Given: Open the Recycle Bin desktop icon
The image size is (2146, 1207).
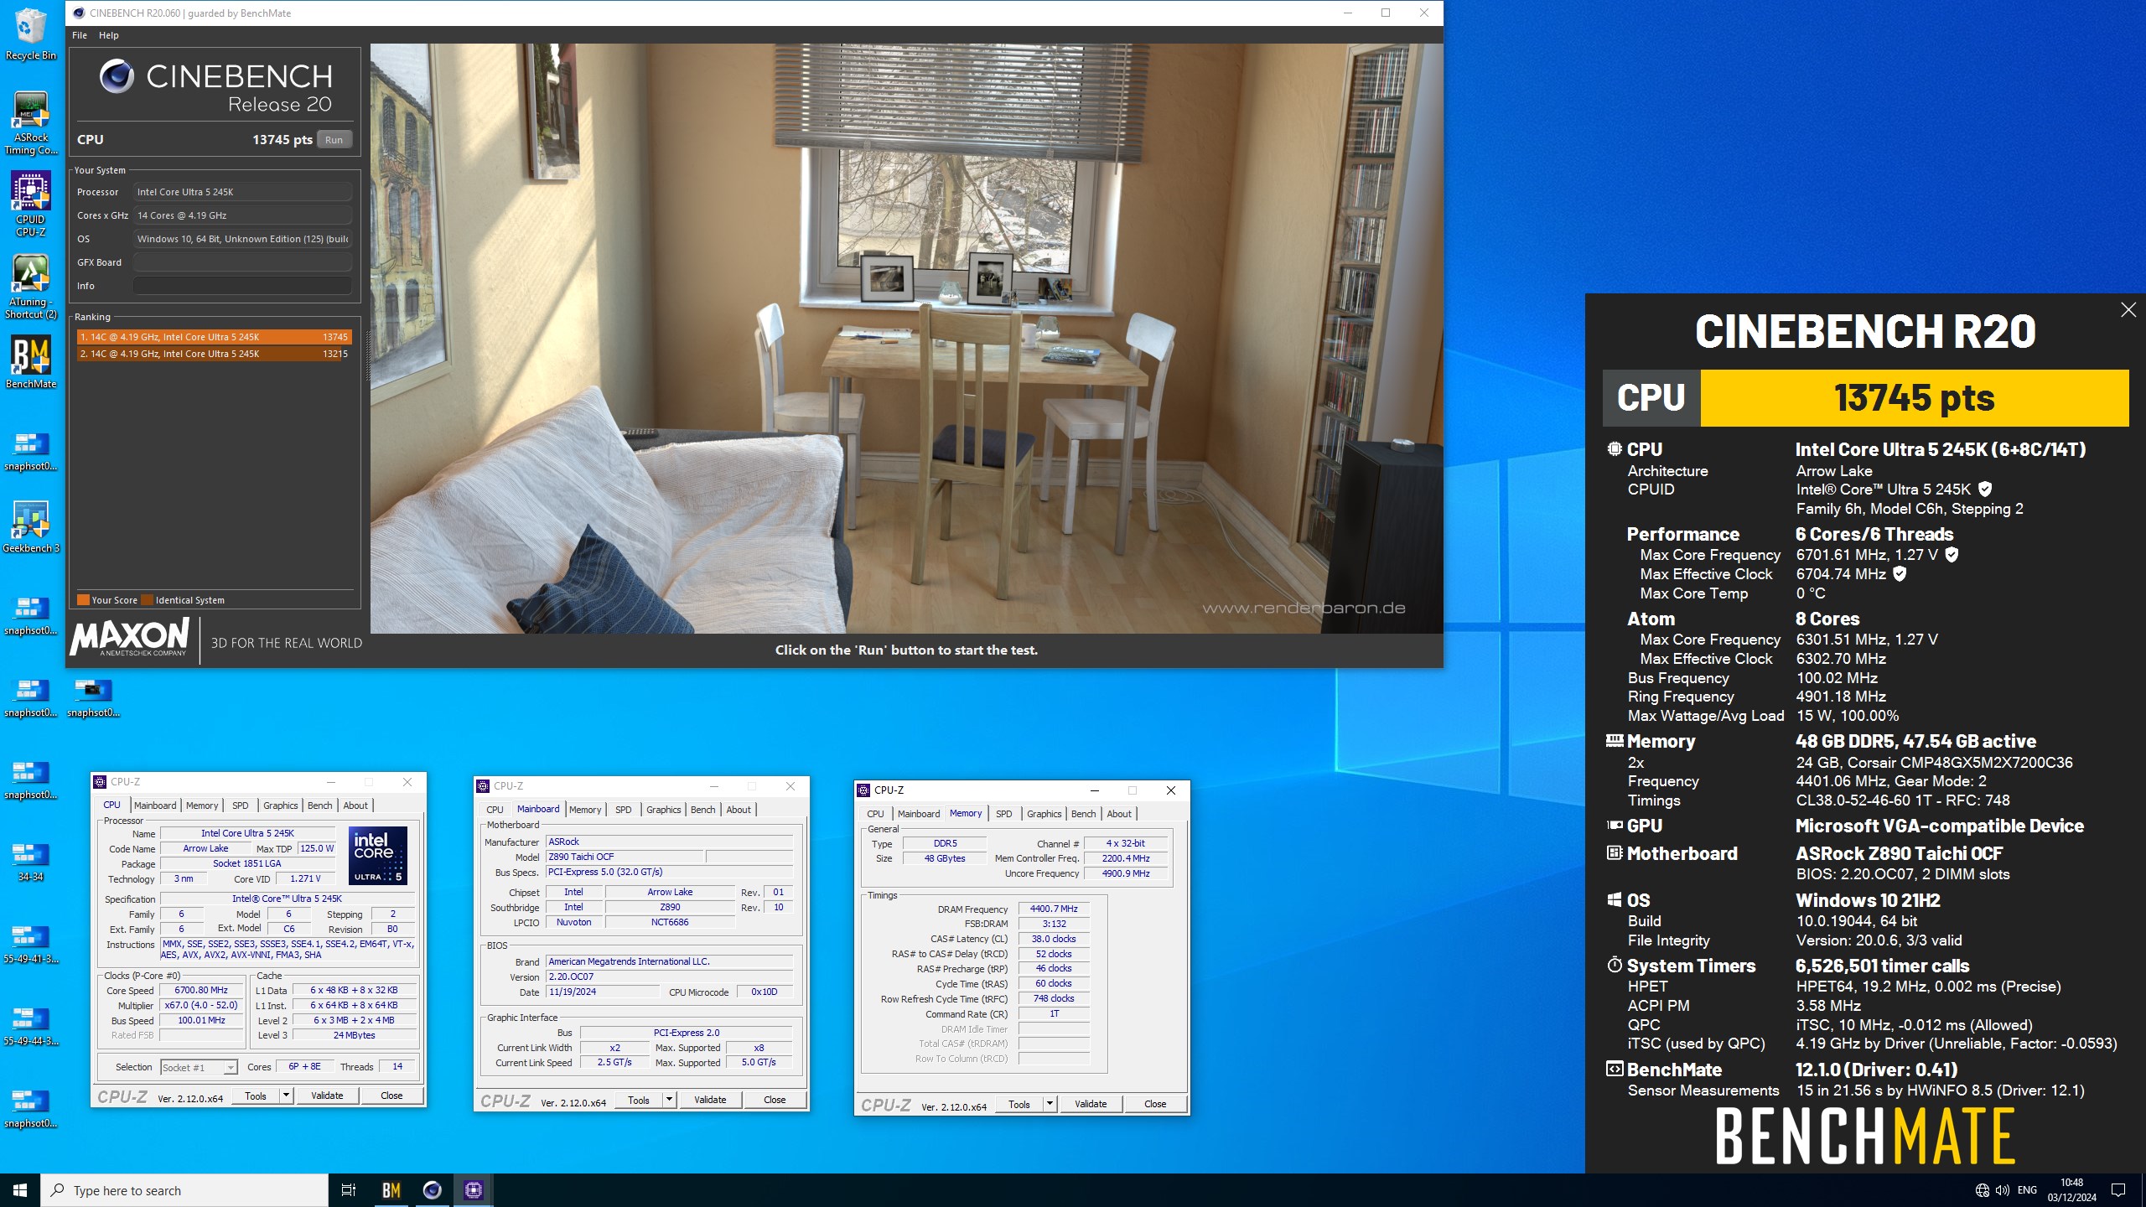Looking at the screenshot, I should pyautogui.click(x=30, y=34).
